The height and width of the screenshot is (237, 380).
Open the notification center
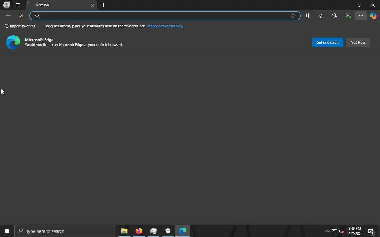coord(370,231)
